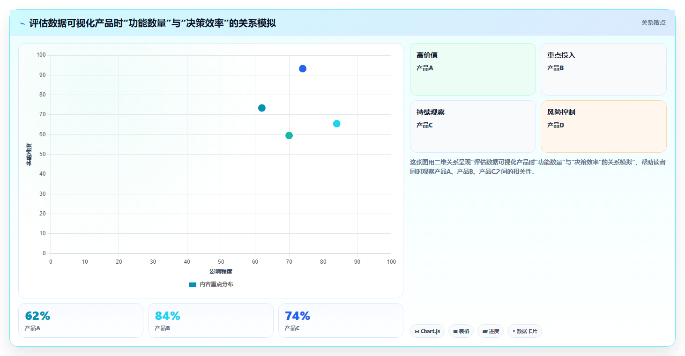Toggle the 内容重点分布 legend item
This screenshot has height=356, width=685.
[211, 284]
